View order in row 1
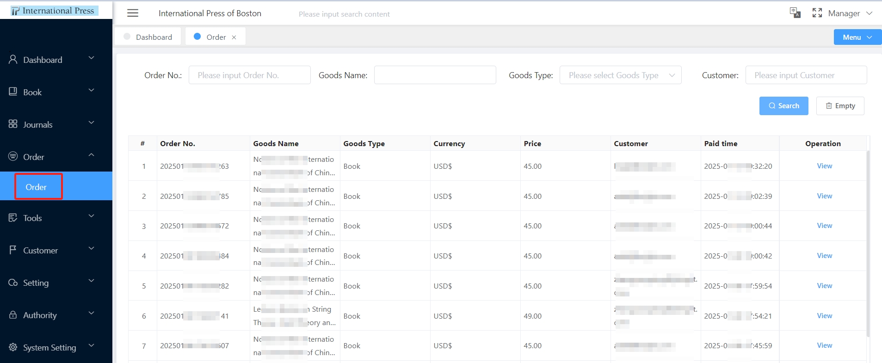Screen dimensions: 882x363 pos(824,166)
